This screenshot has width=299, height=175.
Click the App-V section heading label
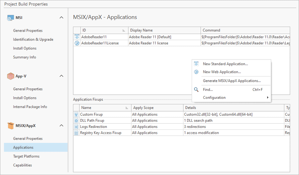click(21, 76)
